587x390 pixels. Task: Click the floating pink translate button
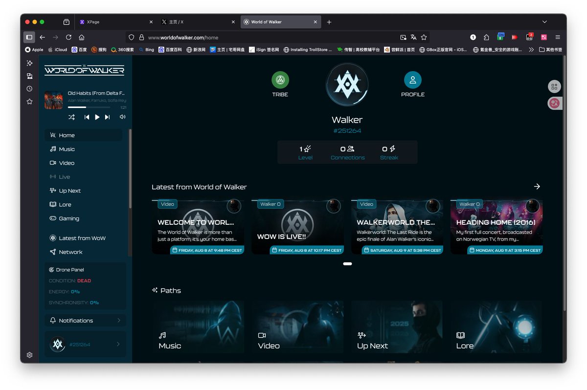click(554, 103)
